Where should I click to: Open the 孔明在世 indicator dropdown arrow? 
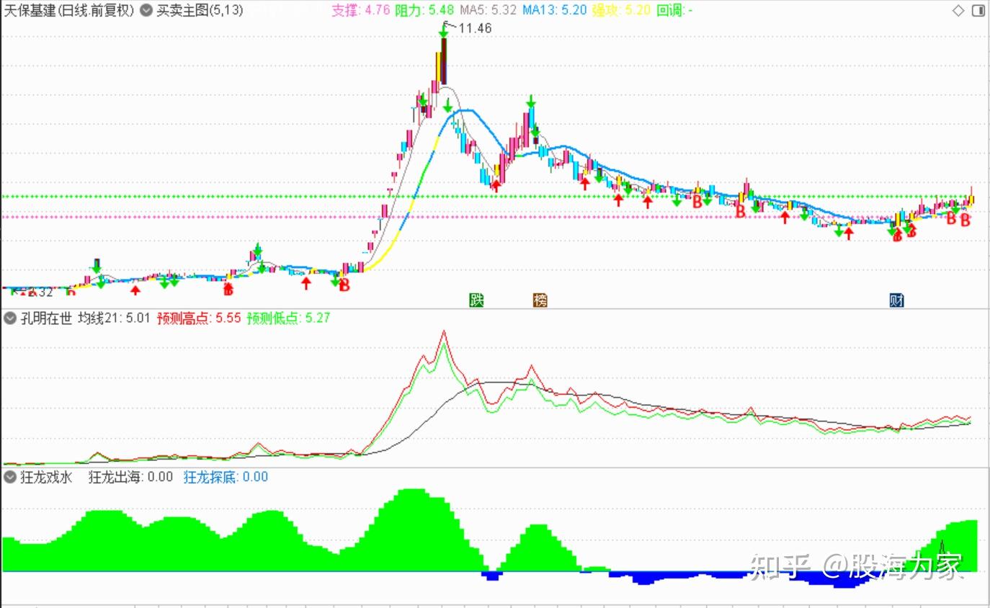click(10, 318)
